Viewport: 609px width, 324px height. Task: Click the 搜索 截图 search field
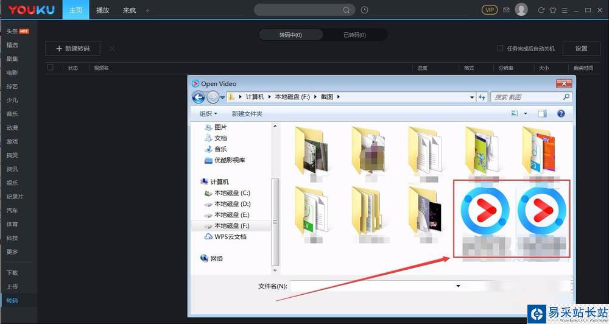(x=531, y=97)
